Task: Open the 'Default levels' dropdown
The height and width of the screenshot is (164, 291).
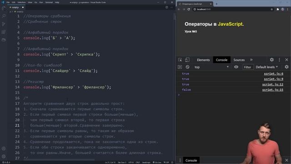Action: 267,67
